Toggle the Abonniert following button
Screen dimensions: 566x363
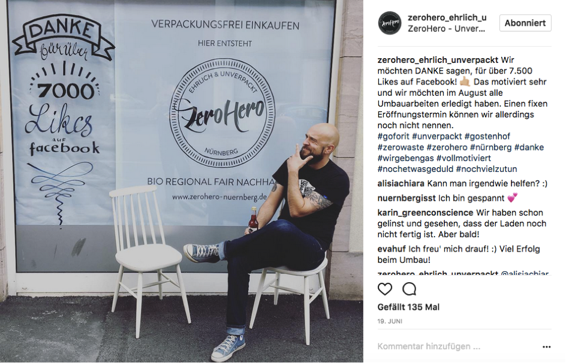[x=525, y=23]
